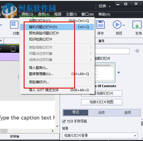Open the 项目(P) menu

[x=11, y=15]
